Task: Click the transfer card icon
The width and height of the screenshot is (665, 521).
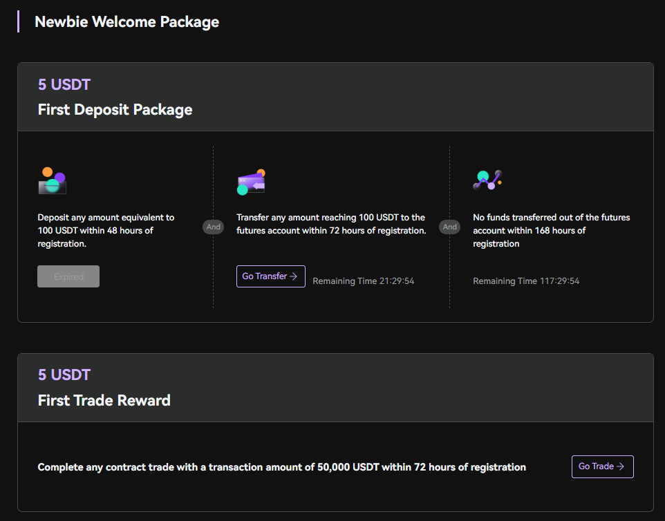Action: [x=251, y=182]
